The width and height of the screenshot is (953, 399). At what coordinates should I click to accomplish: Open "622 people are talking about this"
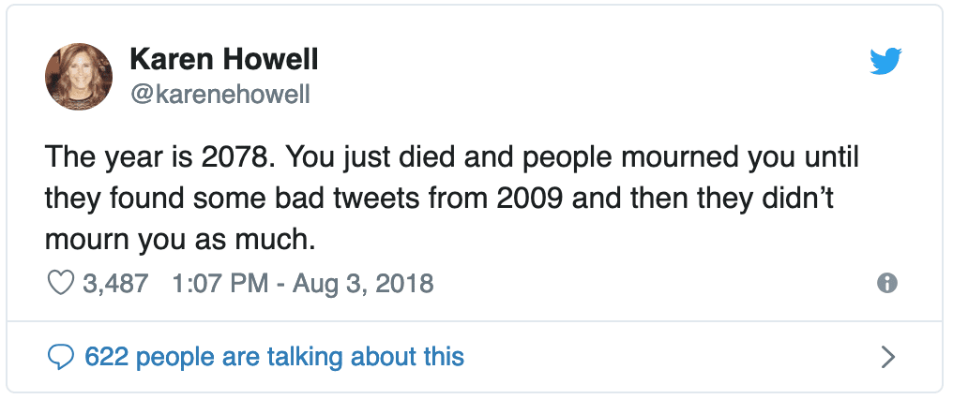tap(274, 356)
